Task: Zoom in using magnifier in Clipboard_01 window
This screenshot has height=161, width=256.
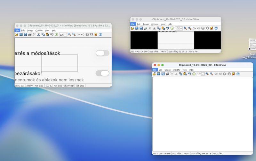Action: pyautogui.click(x=69, y=34)
